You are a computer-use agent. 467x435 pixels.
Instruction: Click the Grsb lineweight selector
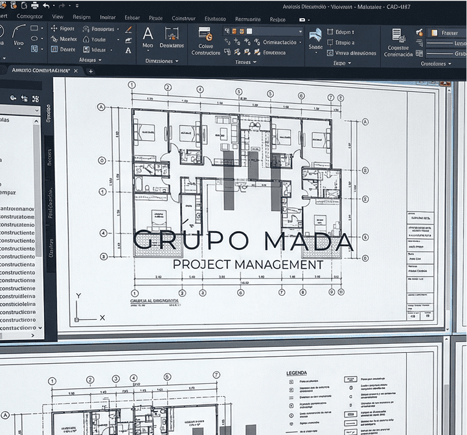click(446, 54)
